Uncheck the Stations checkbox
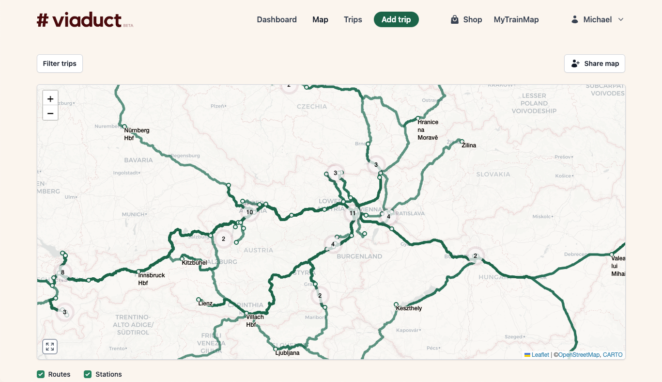The height and width of the screenshot is (382, 662). 88,374
